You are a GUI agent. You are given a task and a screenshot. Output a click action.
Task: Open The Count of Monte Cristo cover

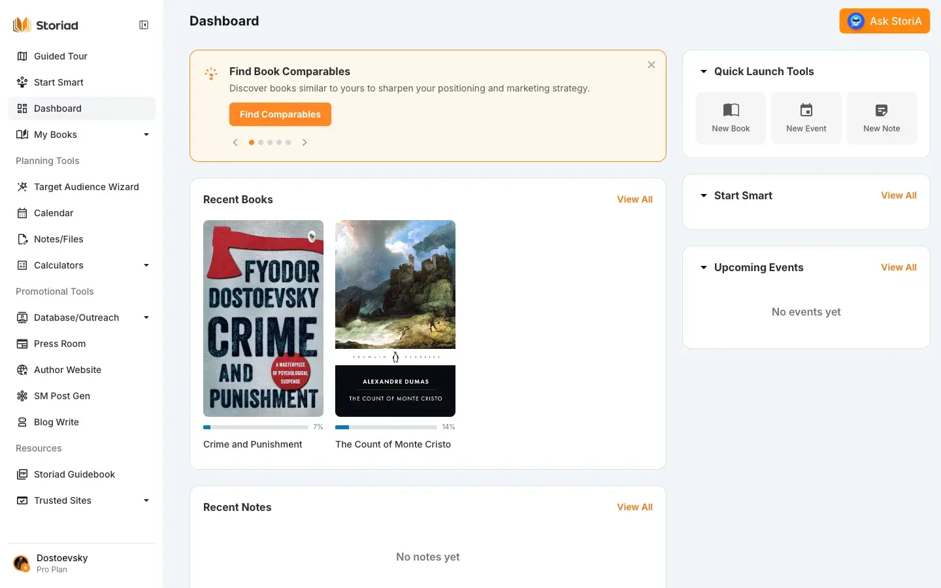tap(395, 318)
